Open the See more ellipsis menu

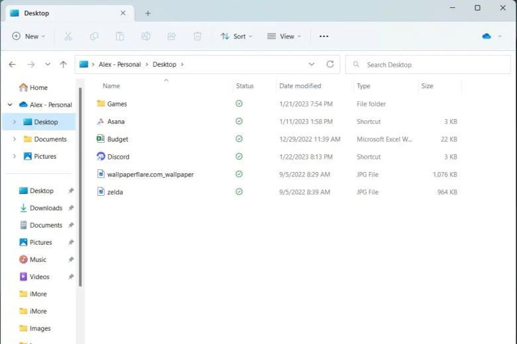tap(323, 36)
